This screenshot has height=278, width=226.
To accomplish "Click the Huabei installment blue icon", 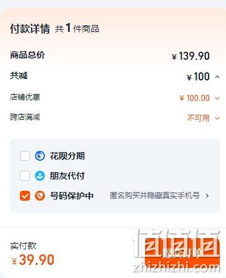I will tap(40, 156).
